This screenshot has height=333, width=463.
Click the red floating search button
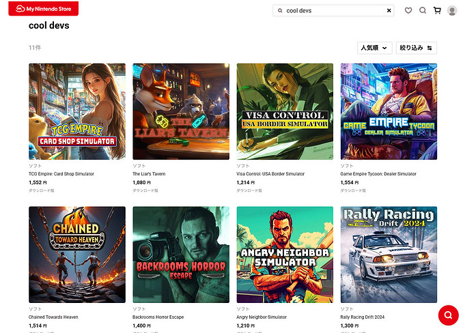(x=447, y=315)
